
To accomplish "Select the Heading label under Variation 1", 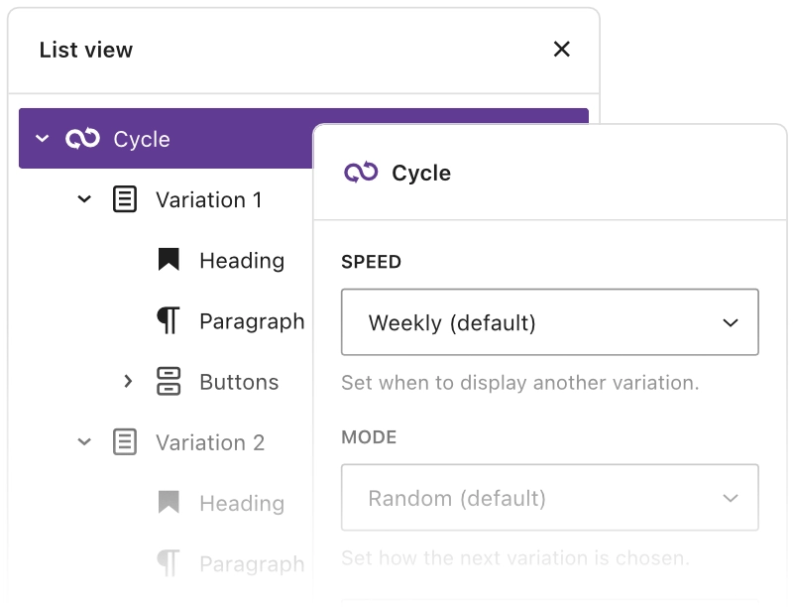I will [241, 260].
